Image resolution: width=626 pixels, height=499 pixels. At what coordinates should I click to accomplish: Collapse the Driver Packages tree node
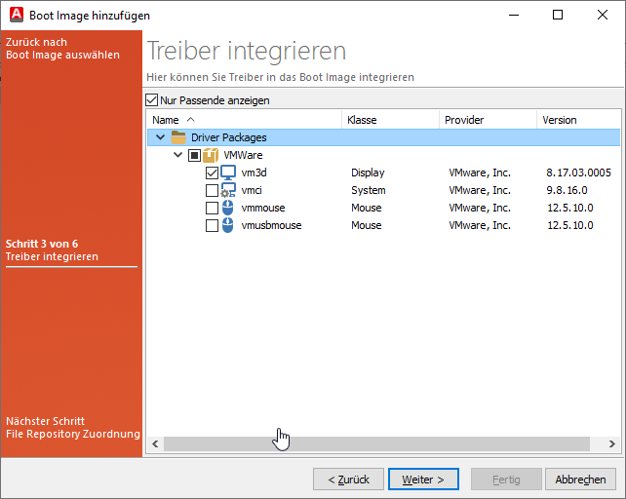161,137
